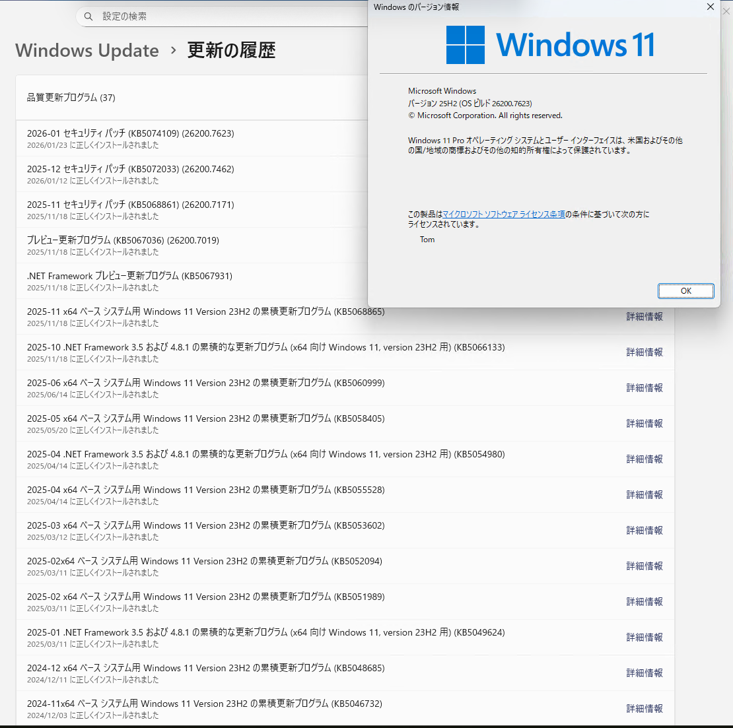733x728 pixels.
Task: Click the 2025-03 累積更新プログラム (KB5053602) title
Action: [x=205, y=525]
